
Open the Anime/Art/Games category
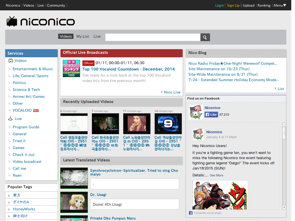(x=29, y=97)
